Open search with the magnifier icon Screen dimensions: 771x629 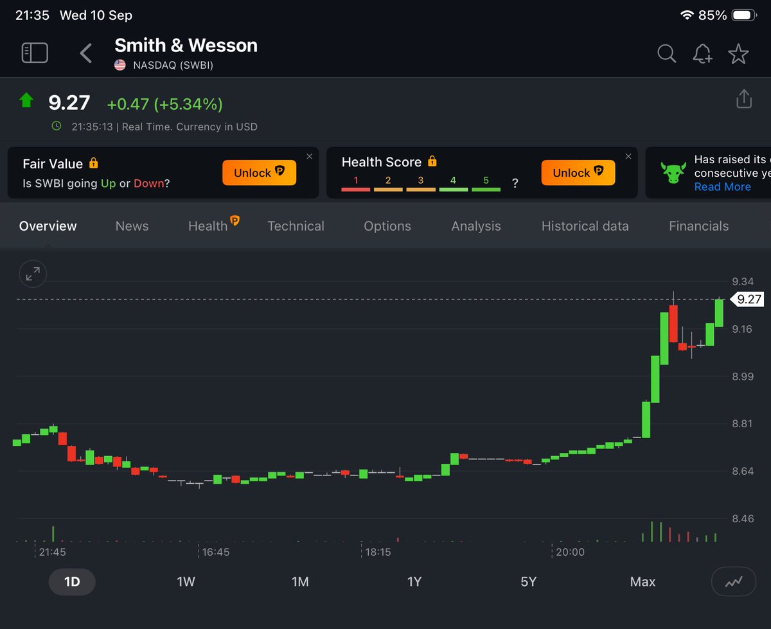[x=667, y=53]
